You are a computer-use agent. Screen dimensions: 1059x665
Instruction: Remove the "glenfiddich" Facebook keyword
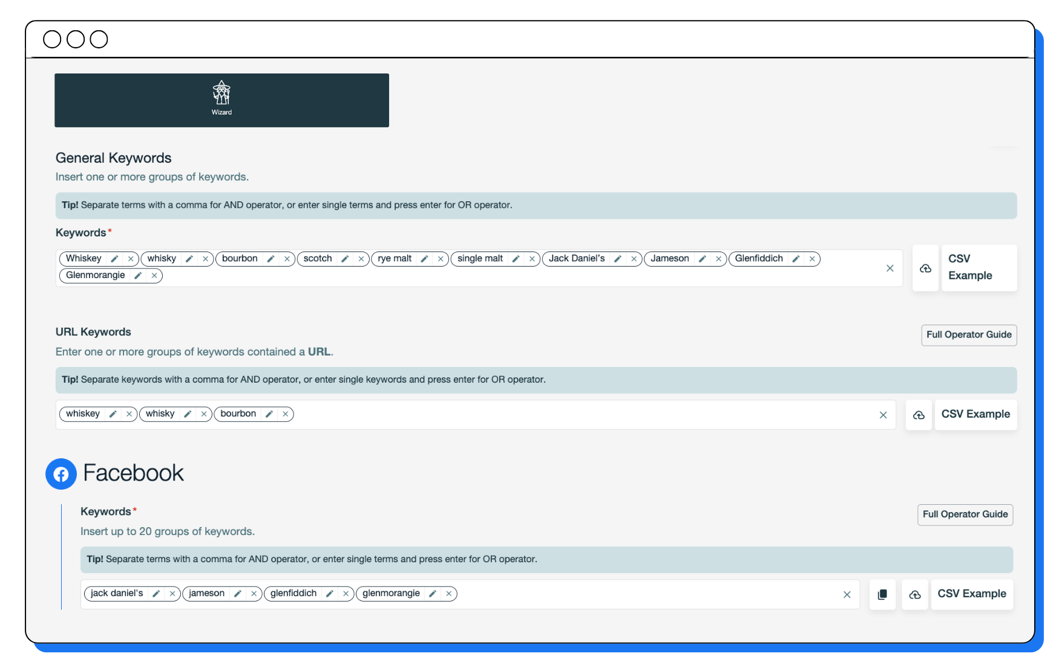[346, 594]
